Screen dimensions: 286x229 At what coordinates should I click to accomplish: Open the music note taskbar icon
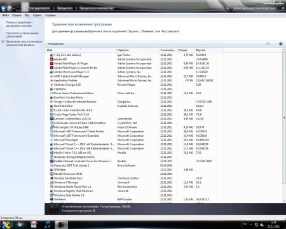coord(48,225)
